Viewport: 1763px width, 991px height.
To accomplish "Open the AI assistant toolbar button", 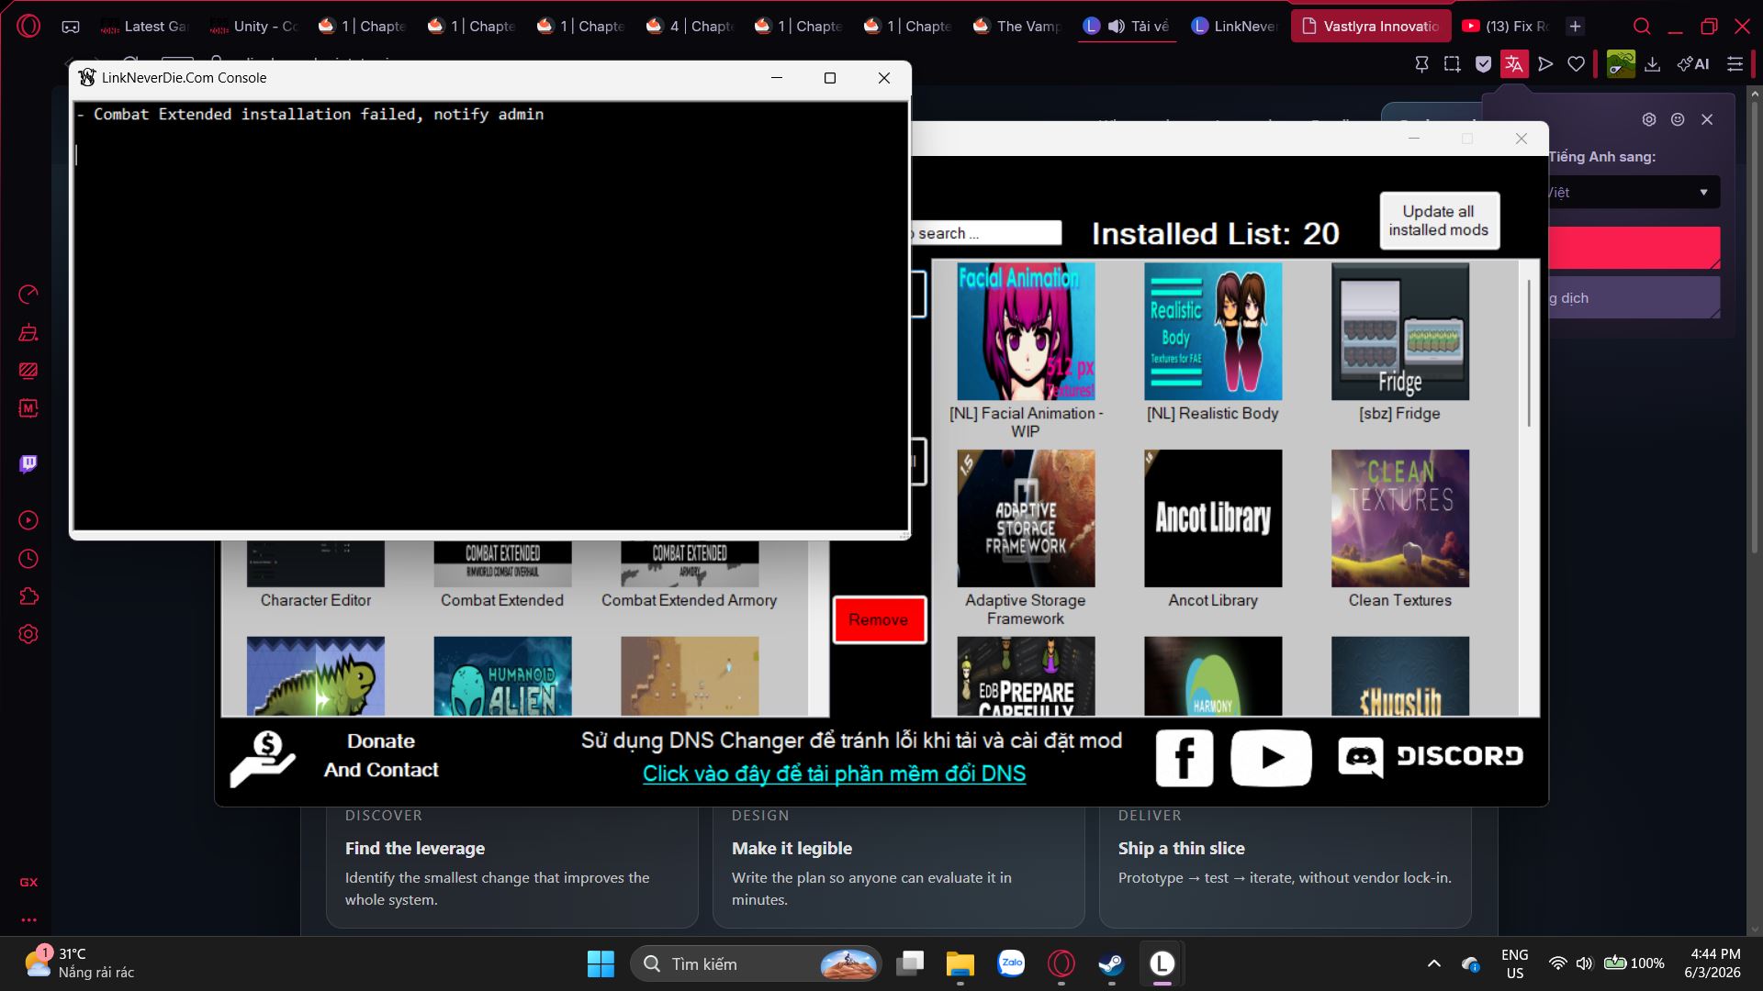I will pyautogui.click(x=1693, y=64).
